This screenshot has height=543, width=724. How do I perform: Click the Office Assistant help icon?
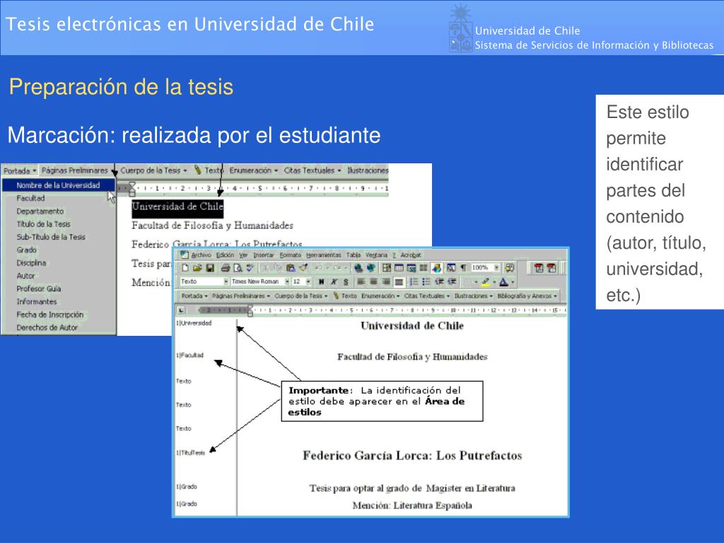click(510, 268)
